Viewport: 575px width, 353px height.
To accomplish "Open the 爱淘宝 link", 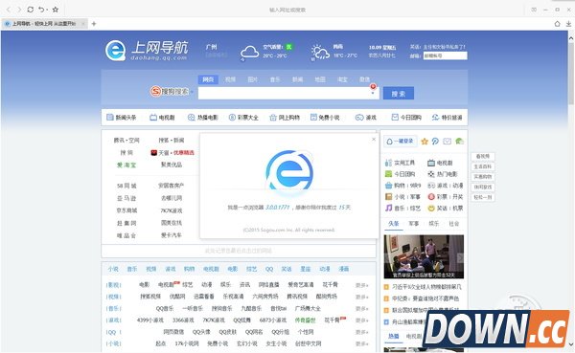I will [126, 165].
